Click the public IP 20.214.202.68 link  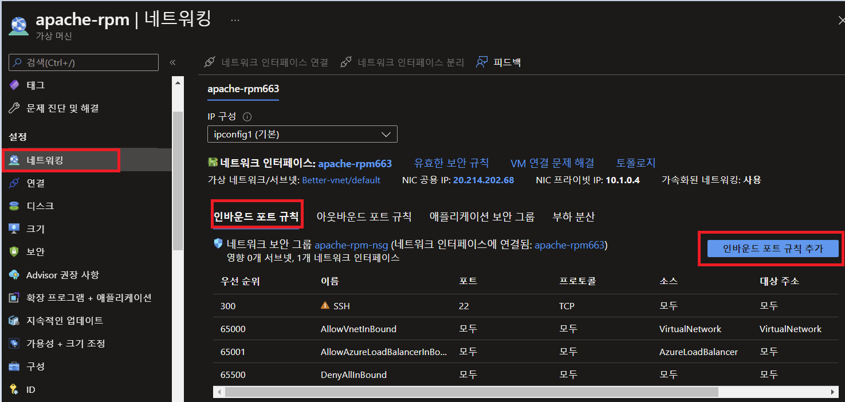[484, 180]
